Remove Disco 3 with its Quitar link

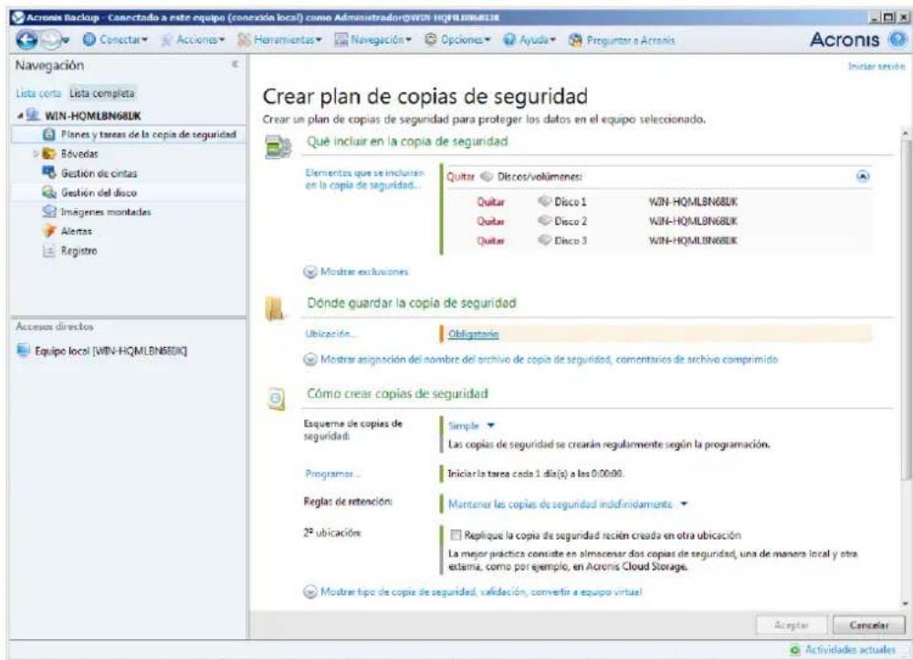coord(491,240)
